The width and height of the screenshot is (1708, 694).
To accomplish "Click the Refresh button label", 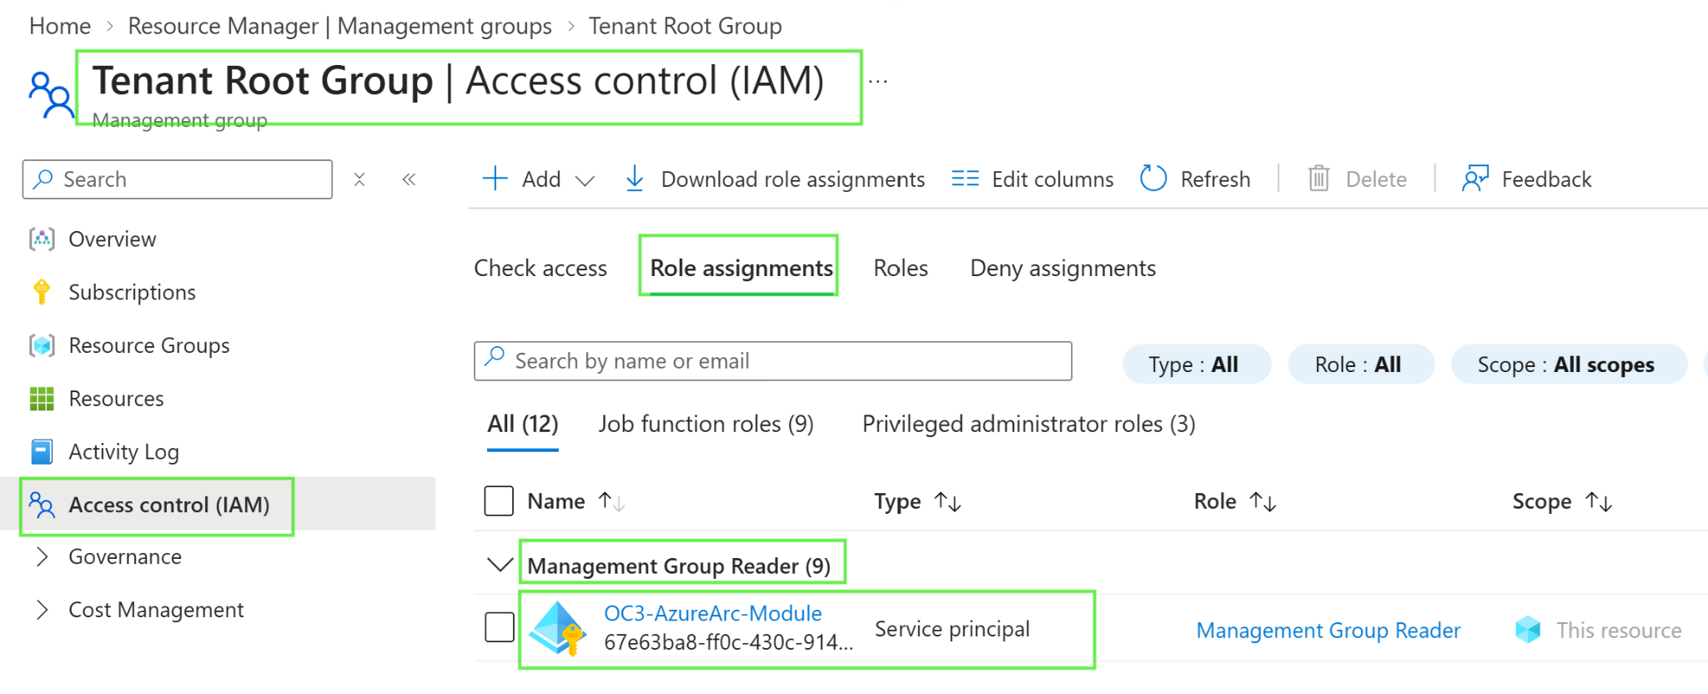I will [x=1215, y=179].
